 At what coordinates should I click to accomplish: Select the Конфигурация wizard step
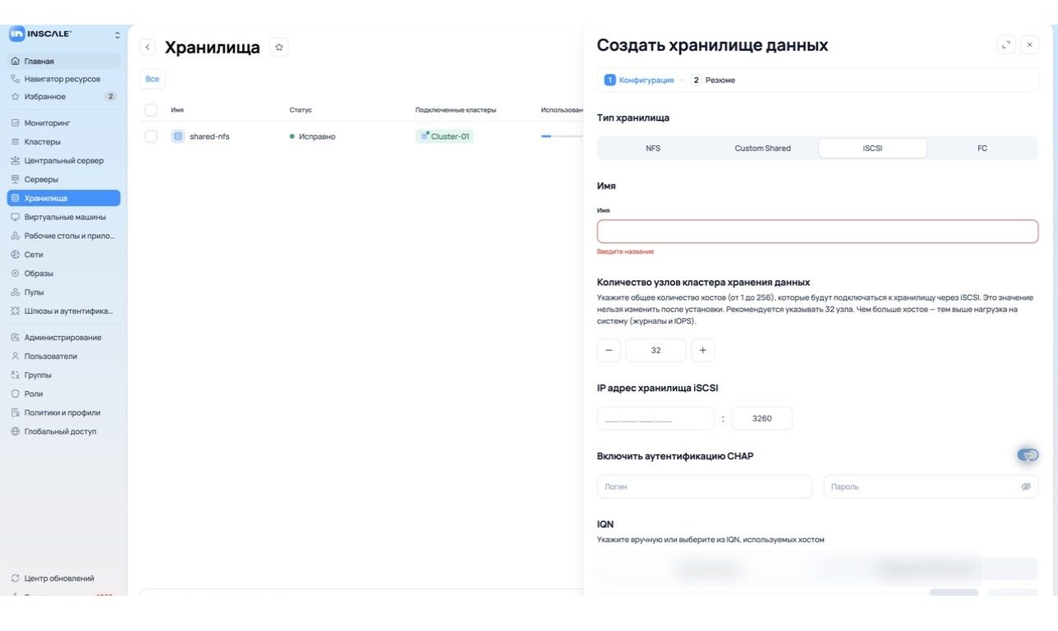(x=639, y=80)
